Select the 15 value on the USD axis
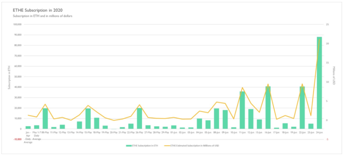This screenshot has width=346, height=158. coord(327,63)
